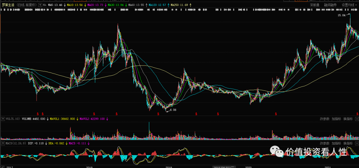Click the stock name 罗莱生活
This screenshot has height=168, width=359.
click(x=9, y=5)
